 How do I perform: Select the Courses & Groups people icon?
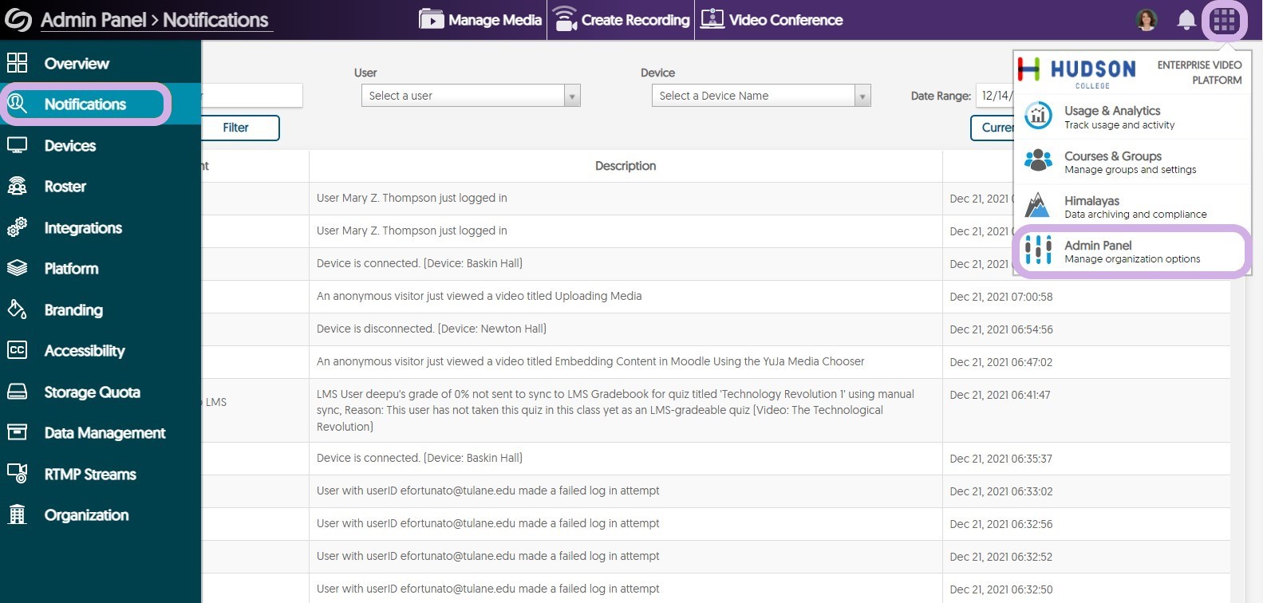coord(1038,161)
